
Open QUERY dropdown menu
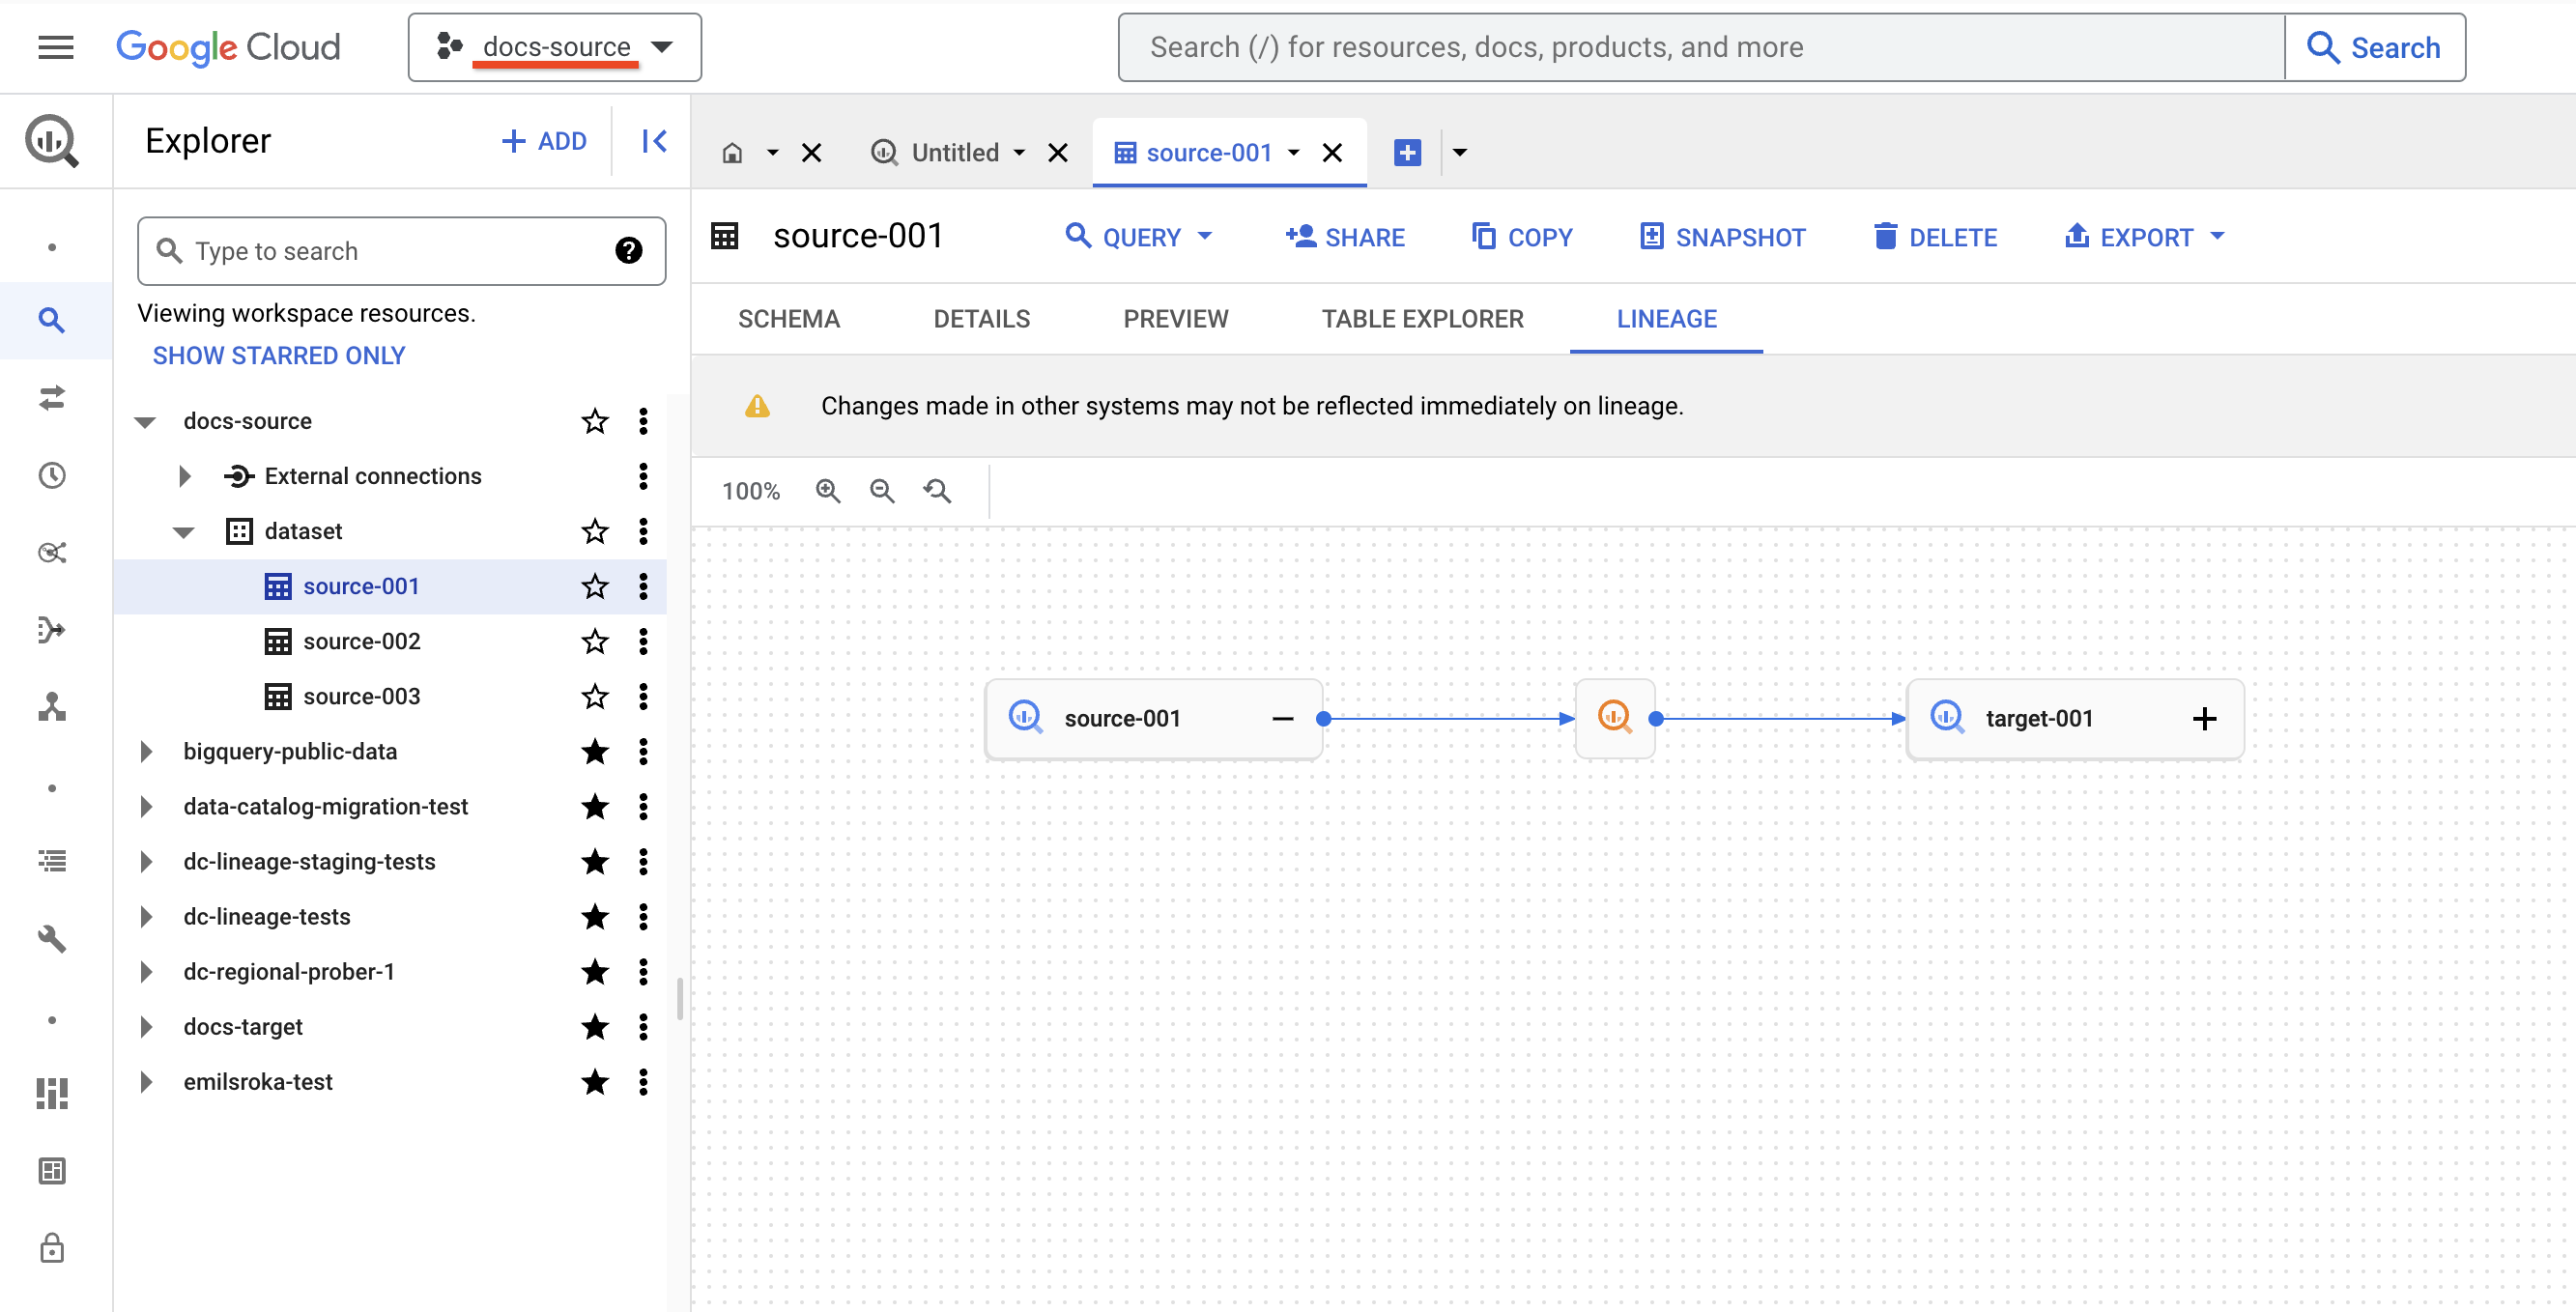tap(1210, 236)
